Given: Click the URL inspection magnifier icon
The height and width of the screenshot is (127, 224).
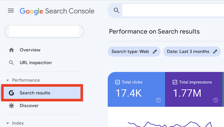Looking at the screenshot, I should click(11, 63).
